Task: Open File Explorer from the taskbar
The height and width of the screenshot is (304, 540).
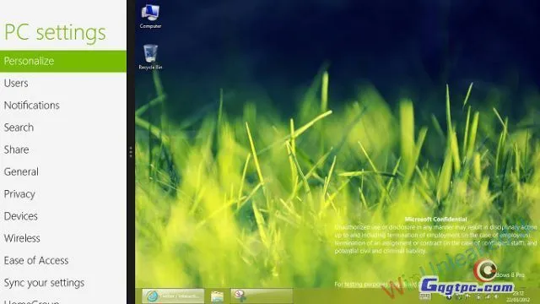Action: pyautogui.click(x=218, y=296)
